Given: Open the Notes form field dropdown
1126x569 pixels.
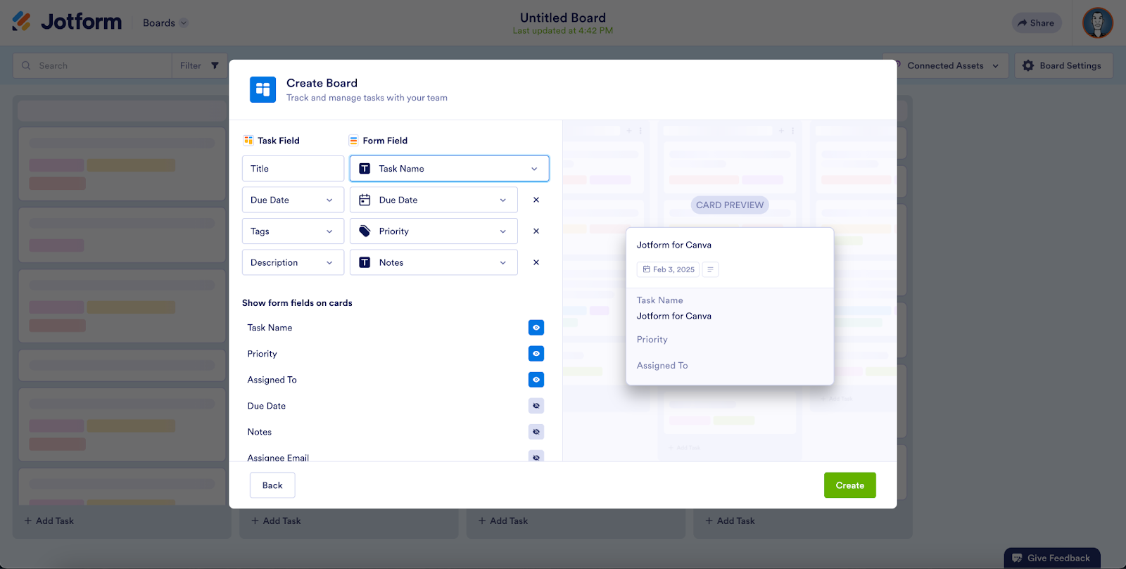Looking at the screenshot, I should coord(434,262).
